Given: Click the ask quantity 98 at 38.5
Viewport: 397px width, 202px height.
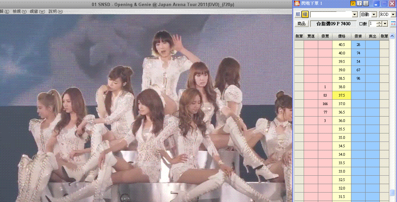Looking at the screenshot, I should [x=358, y=78].
